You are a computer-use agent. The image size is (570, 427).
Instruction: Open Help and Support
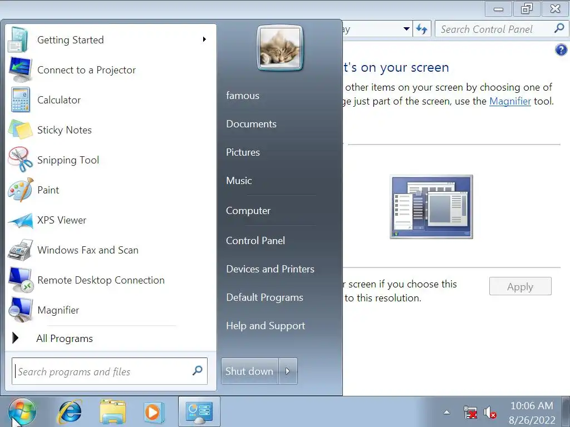[x=266, y=326]
